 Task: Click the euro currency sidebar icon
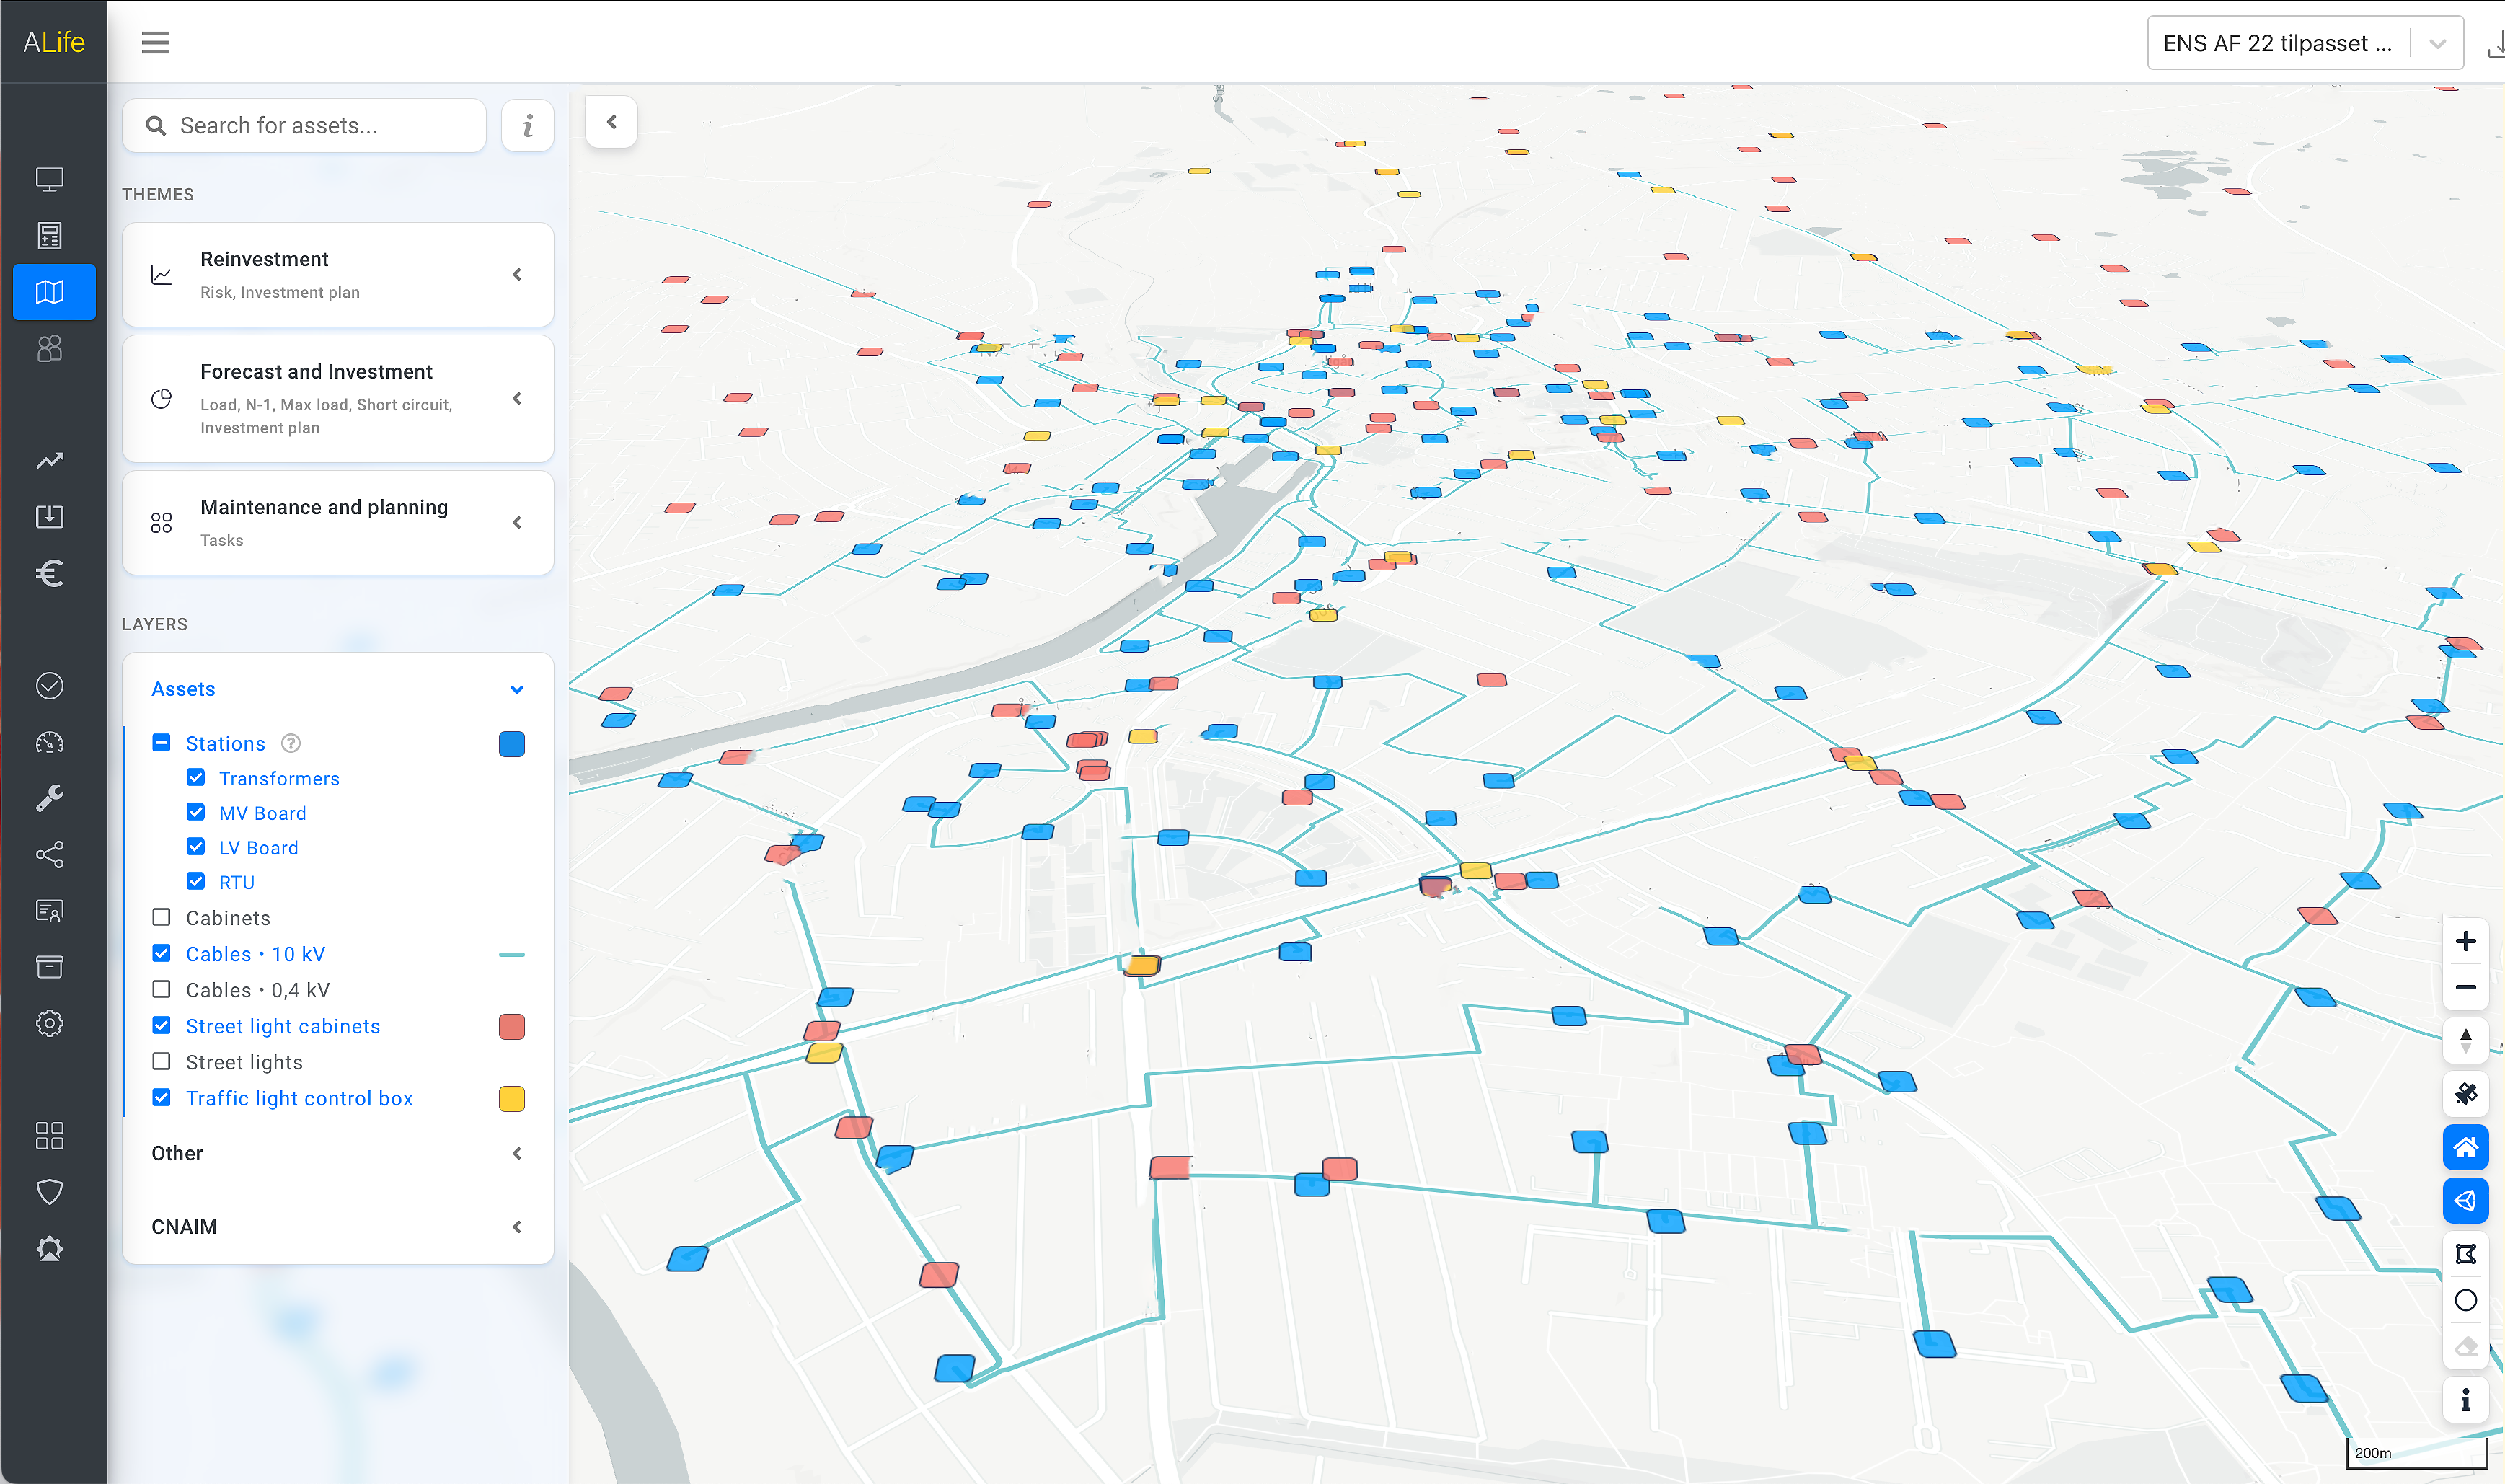click(50, 573)
